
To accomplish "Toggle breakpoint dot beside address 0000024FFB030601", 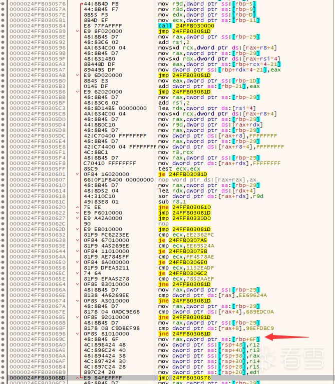I will tap(3, 174).
